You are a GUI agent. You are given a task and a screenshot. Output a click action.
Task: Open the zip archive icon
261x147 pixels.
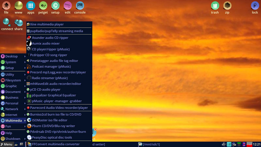tap(227, 8)
